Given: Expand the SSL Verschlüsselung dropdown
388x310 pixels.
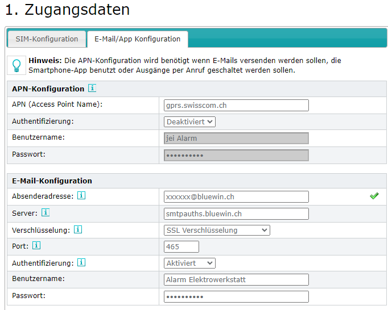Looking at the screenshot, I should pyautogui.click(x=217, y=230).
